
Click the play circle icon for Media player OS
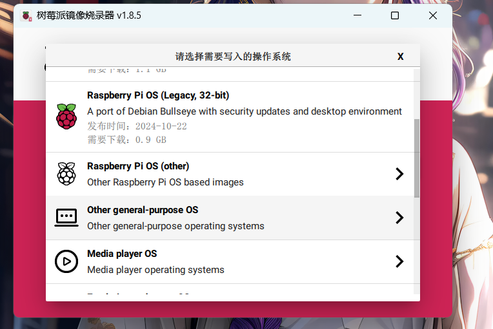(66, 261)
